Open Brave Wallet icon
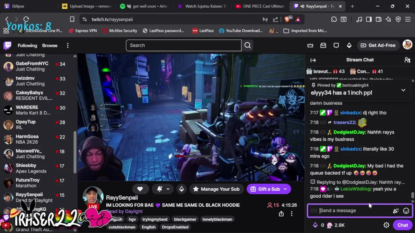The height and width of the screenshot is (233, 415). pyautogui.click(x=378, y=19)
